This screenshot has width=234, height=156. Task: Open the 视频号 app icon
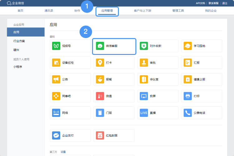[x=56, y=46]
